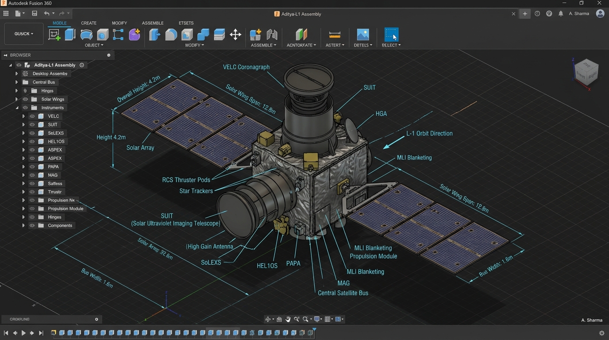Open the ASTERT dropdown menu

click(335, 45)
